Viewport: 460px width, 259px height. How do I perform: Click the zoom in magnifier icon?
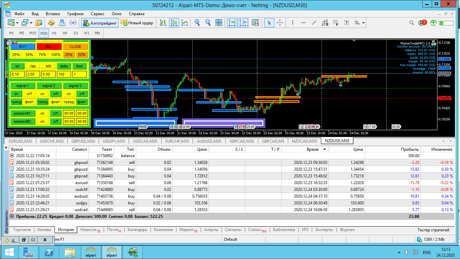[197, 23]
